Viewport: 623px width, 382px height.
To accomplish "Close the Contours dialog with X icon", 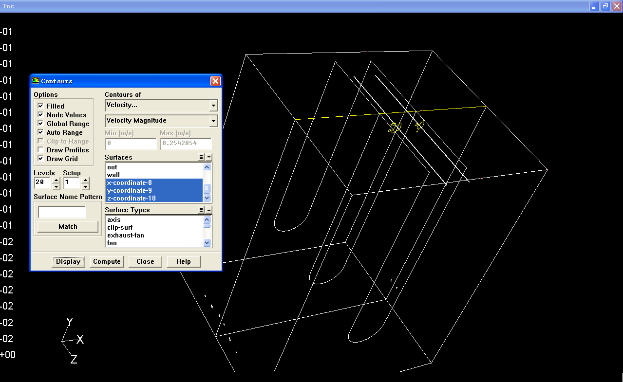I will pos(215,81).
